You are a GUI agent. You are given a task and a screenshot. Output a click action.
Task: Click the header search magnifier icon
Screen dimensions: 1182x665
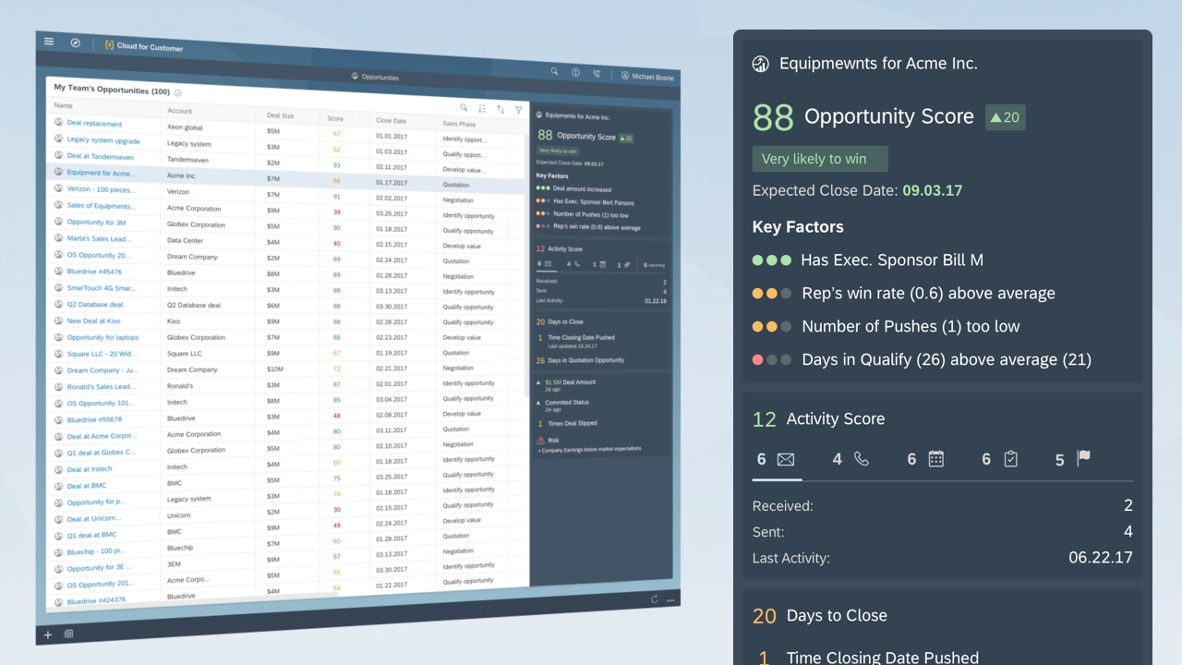click(x=554, y=71)
